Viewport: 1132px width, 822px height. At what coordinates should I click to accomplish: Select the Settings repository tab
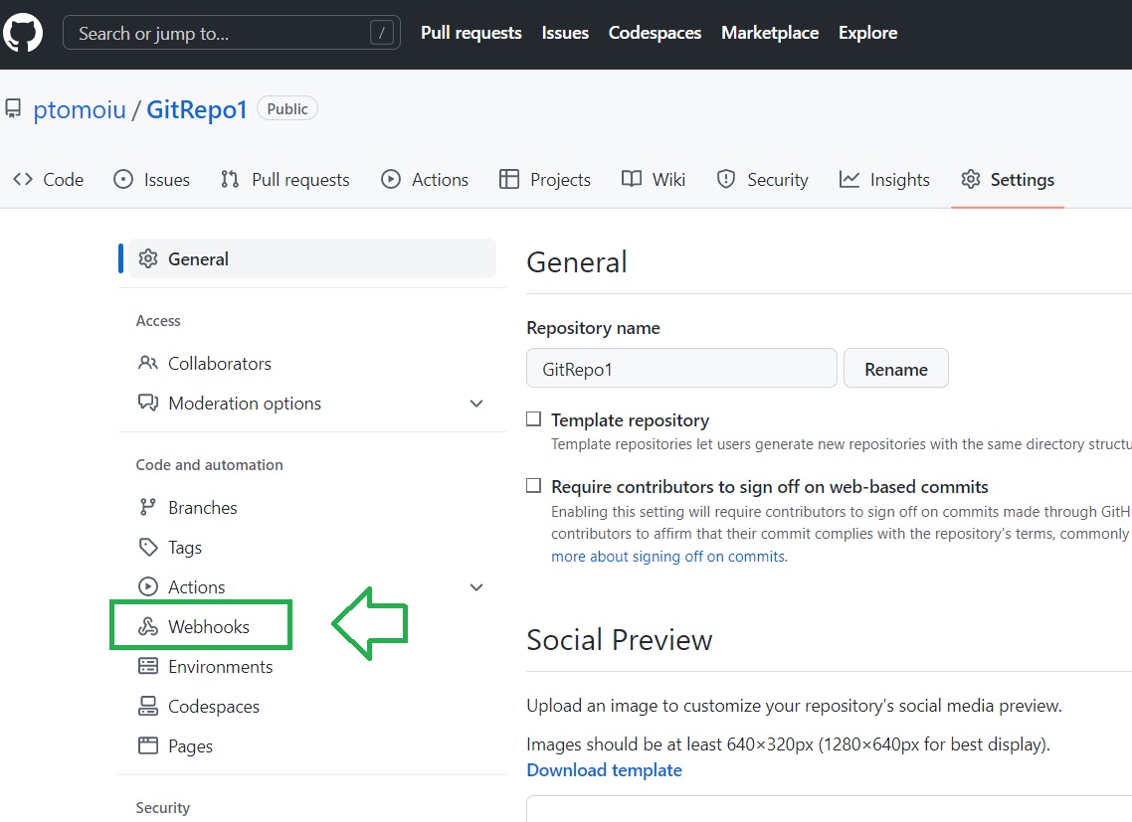[x=1008, y=179]
